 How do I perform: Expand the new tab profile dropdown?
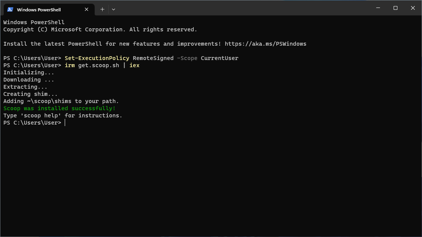point(113,9)
